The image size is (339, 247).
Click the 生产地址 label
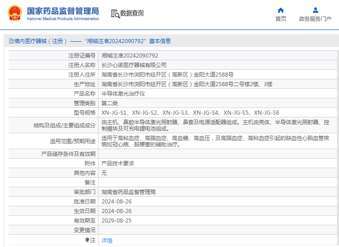point(85,84)
